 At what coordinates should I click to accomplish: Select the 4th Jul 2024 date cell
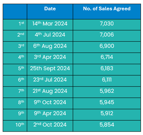pyautogui.click(x=50, y=36)
